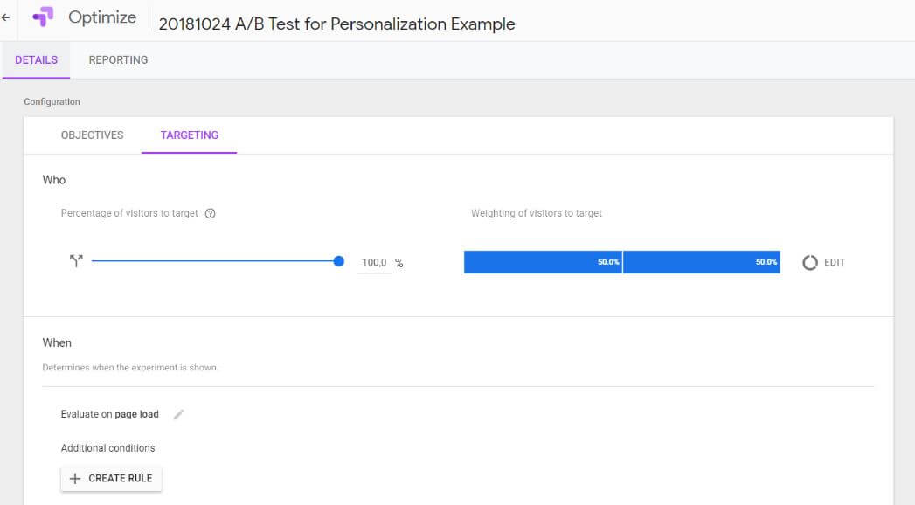This screenshot has height=505, width=915.
Task: Click the back arrow beside the Optimize logo
Action: [6, 17]
